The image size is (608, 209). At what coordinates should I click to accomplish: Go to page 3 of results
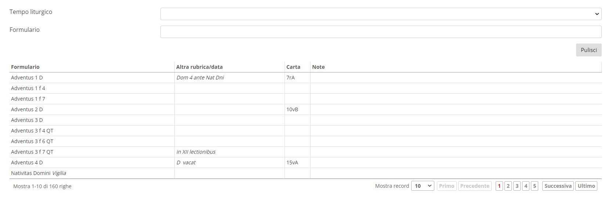(517, 186)
